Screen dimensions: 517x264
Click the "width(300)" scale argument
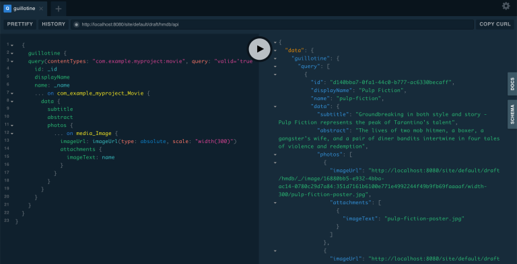pos(214,142)
